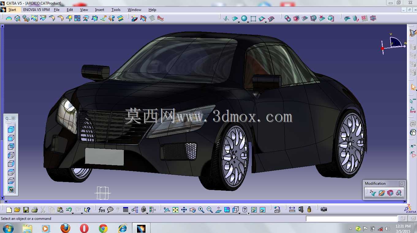Toggle Fly Mode airplane icon
This screenshot has height=233, width=417.
(x=166, y=210)
